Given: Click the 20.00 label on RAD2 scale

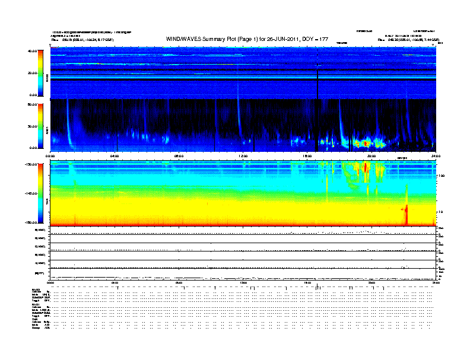Looking at the screenshot, I should 32,73.
